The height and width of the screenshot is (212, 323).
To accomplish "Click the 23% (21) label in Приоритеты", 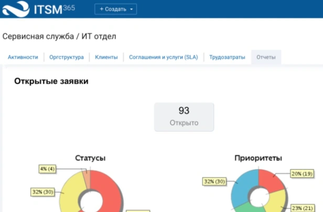I will (303, 208).
